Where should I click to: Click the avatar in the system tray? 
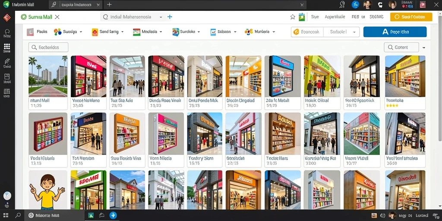click(x=392, y=216)
